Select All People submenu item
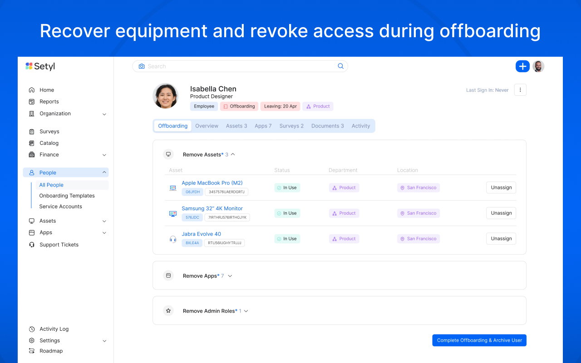This screenshot has width=581, height=363. click(x=51, y=185)
